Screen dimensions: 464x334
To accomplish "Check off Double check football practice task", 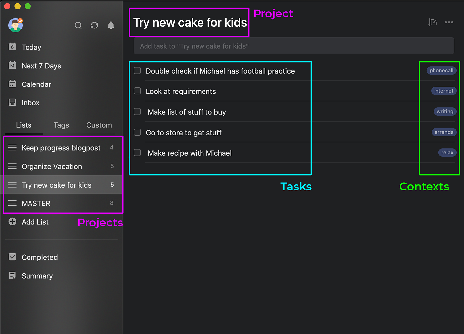I will [137, 71].
